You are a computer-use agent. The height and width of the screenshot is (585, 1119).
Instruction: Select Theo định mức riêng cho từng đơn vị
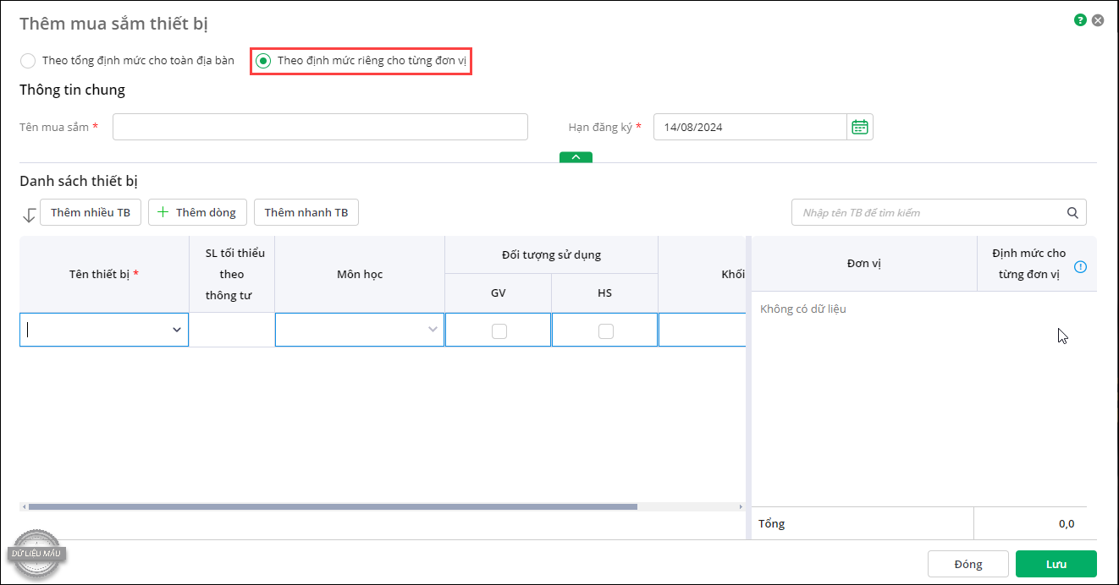point(263,61)
